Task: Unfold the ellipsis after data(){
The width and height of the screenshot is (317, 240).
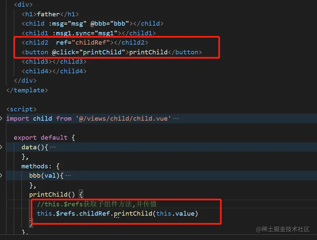Action: (x=53, y=147)
